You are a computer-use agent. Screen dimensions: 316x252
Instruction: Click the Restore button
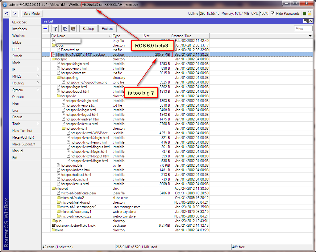[x=107, y=28]
